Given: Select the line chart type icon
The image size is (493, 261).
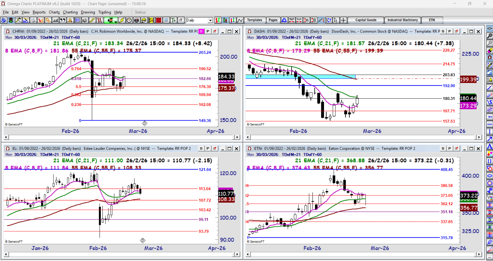Looking at the screenshot, I should [240, 20].
